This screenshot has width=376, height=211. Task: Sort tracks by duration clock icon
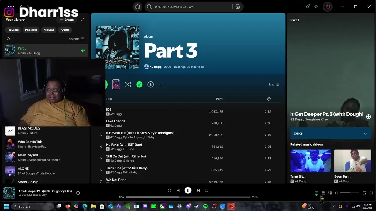tap(268, 99)
